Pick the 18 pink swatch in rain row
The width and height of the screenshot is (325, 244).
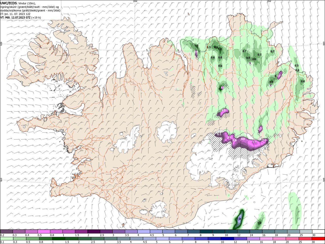coord(280,239)
